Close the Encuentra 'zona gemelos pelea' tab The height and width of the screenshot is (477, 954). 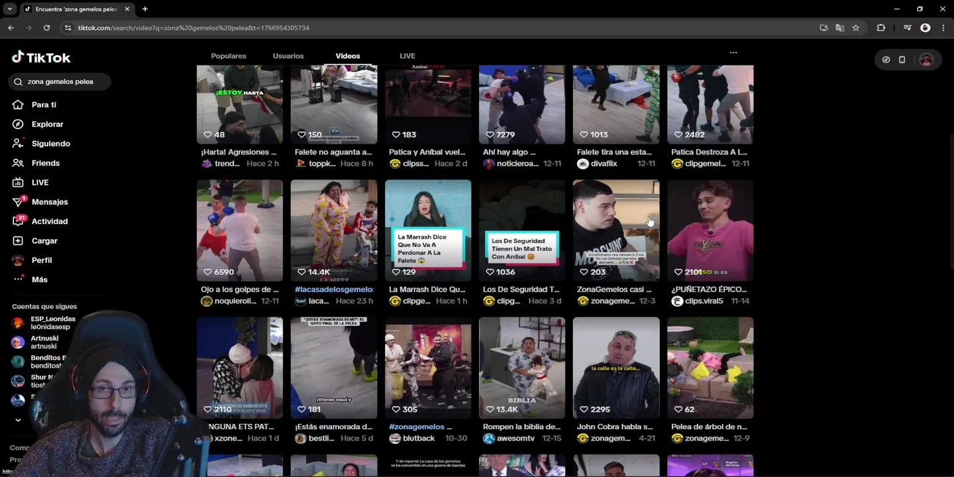click(x=127, y=9)
